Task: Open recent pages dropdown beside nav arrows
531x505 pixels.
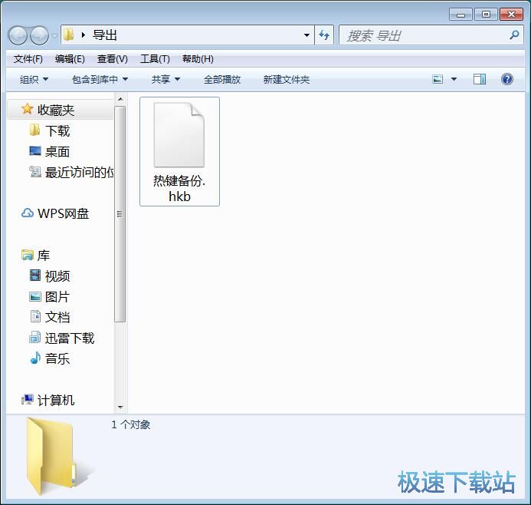Action: [54, 35]
